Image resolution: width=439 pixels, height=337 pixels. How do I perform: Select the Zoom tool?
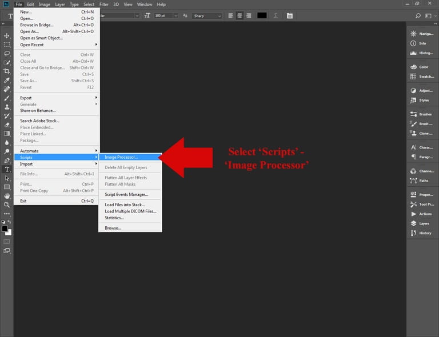tap(7, 204)
